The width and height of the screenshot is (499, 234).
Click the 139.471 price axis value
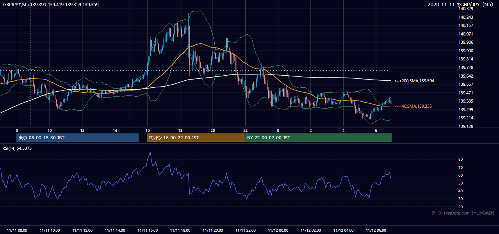pos(466,93)
